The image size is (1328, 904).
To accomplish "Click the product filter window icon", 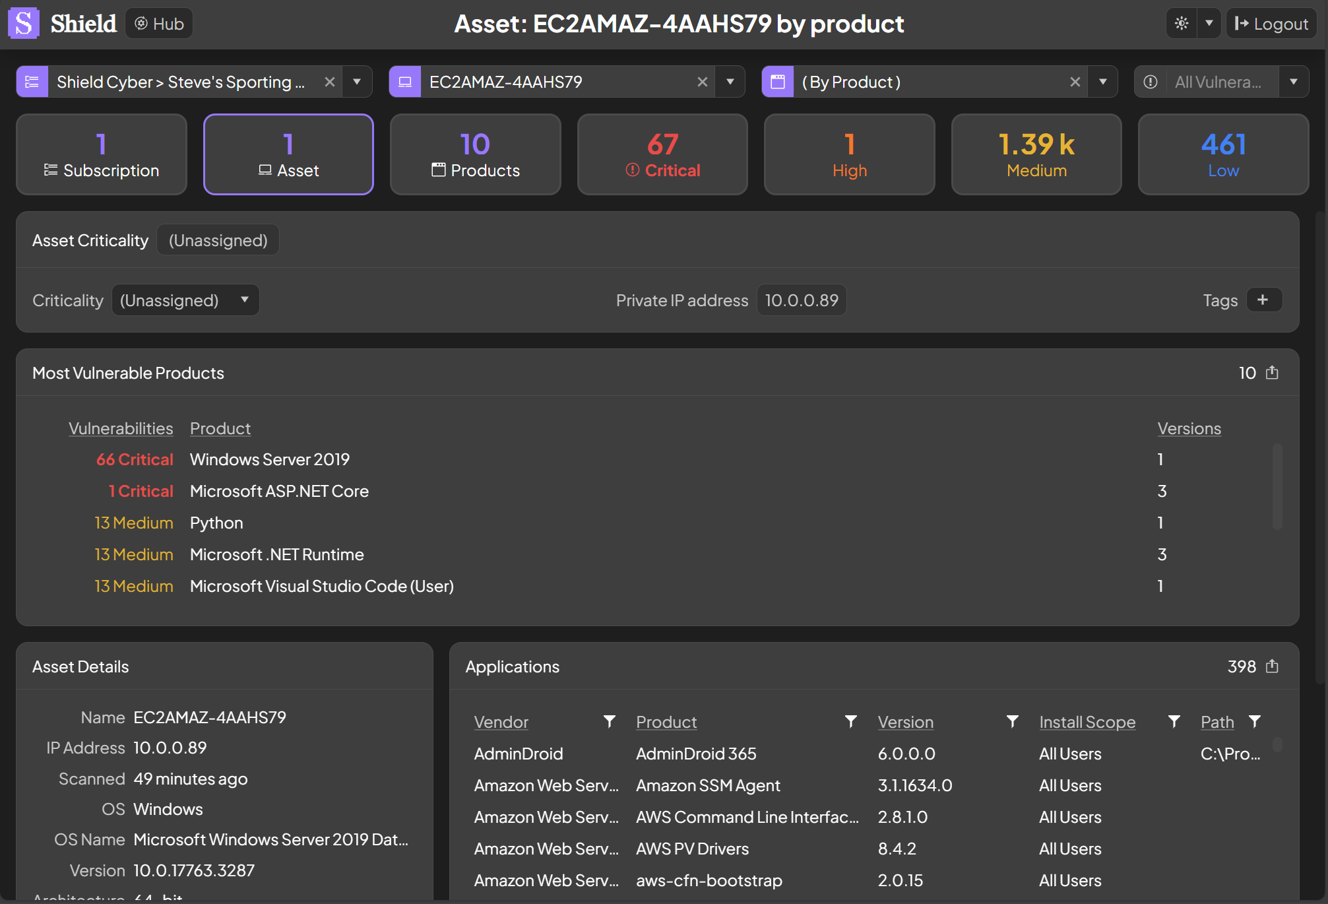I will click(x=778, y=82).
